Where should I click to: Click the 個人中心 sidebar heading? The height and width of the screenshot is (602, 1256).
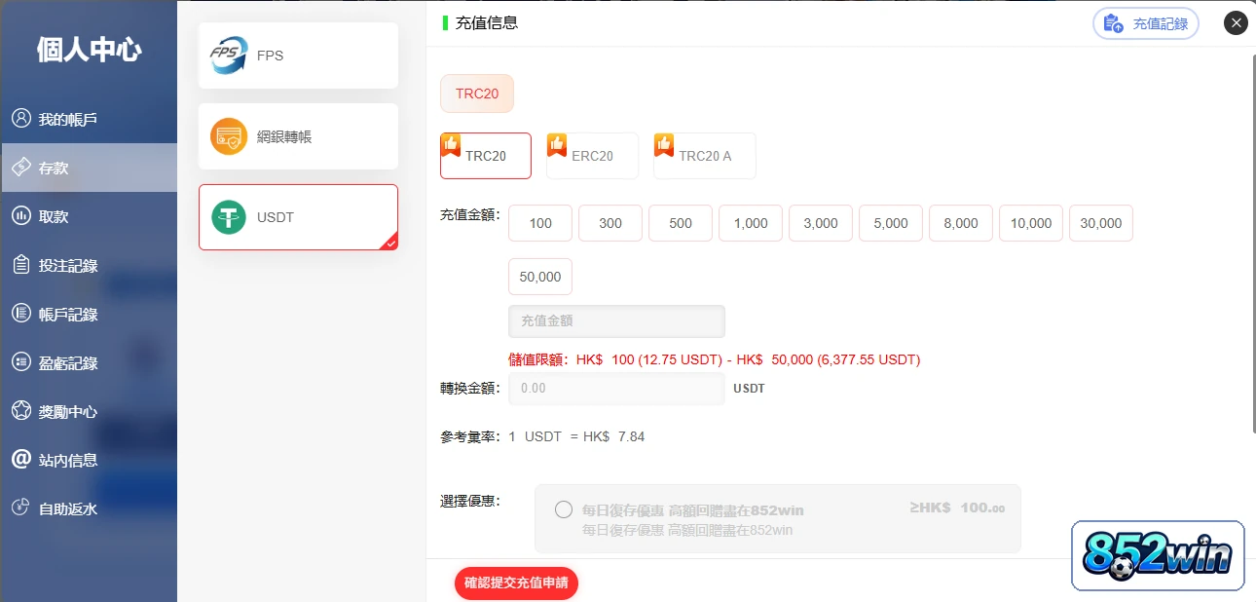[89, 50]
